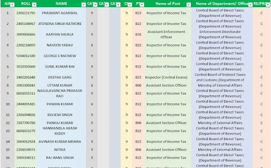Click Central Board of Direct Taxes in GEORGE E MATHEW row
The image size is (271, 168).
pyautogui.click(x=220, y=56)
